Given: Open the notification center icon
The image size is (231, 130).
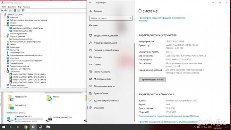Looking at the screenshot, I should point(226,127).
